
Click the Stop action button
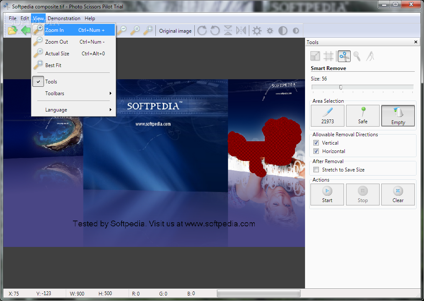362,195
